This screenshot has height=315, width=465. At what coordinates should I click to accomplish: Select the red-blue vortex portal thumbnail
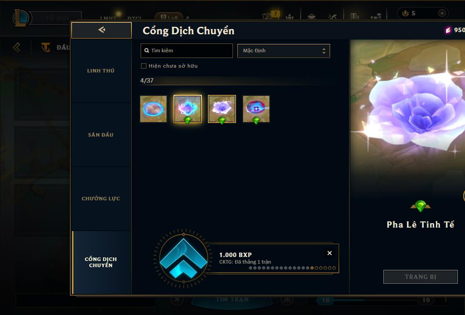click(256, 109)
